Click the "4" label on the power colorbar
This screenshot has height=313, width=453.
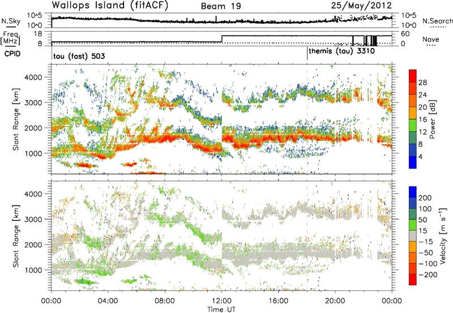(420, 156)
